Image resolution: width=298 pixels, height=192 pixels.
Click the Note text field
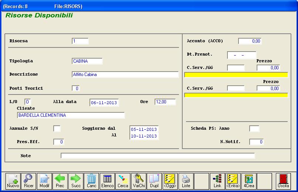(158, 156)
